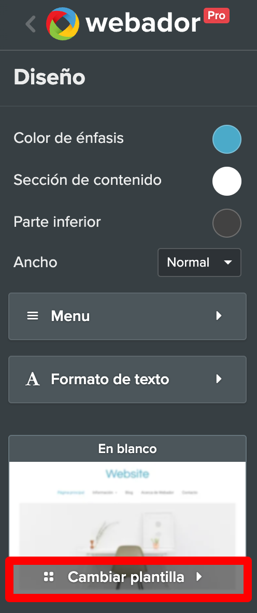Viewport: 257px width, 613px height.
Task: Click the dropdown caret next to Normal
Action: click(x=228, y=262)
